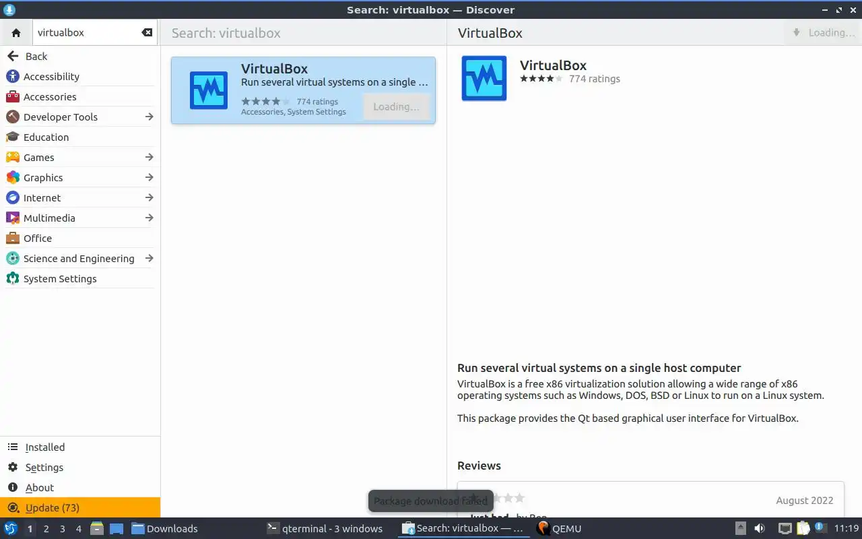The width and height of the screenshot is (862, 539).
Task: Open the Accessories category
Action: pos(80,96)
